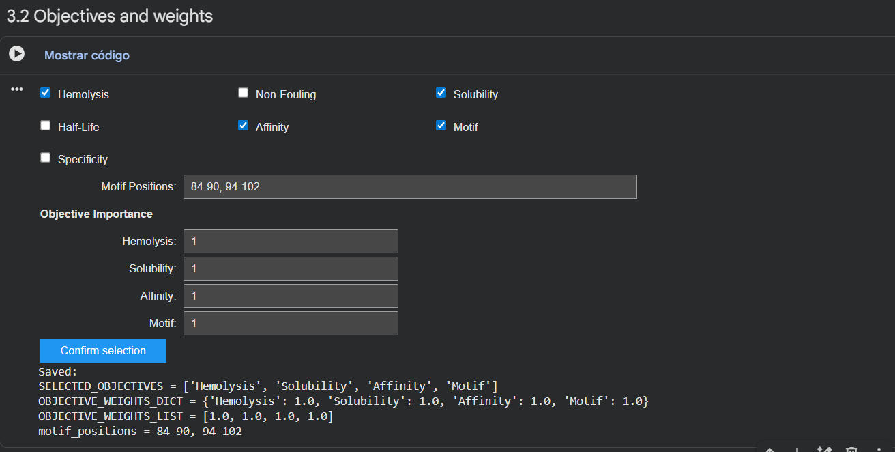Uncheck the Motif checkbox
The width and height of the screenshot is (895, 452).
(x=441, y=126)
